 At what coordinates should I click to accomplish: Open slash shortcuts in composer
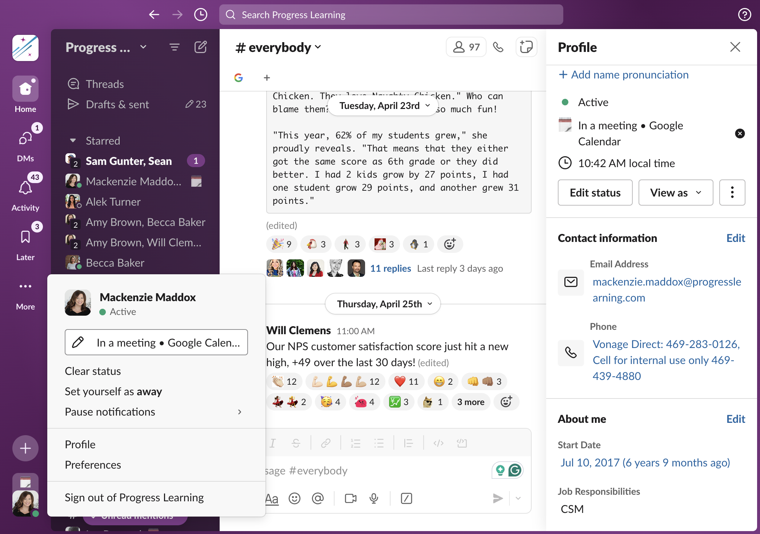[x=407, y=498]
